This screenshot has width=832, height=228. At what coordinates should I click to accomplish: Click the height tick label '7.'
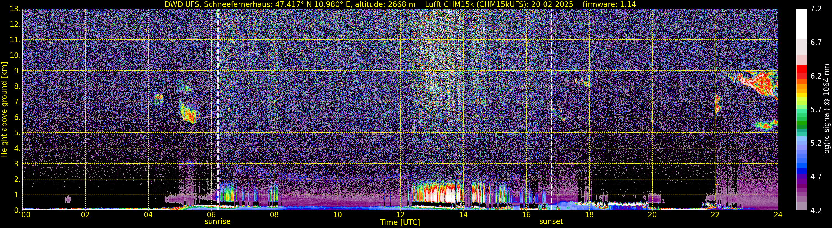point(17,102)
